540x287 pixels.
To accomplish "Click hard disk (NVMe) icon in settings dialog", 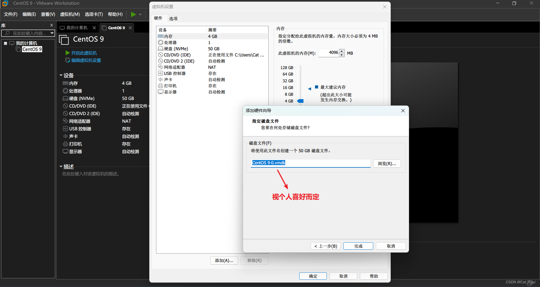I will coord(161,49).
